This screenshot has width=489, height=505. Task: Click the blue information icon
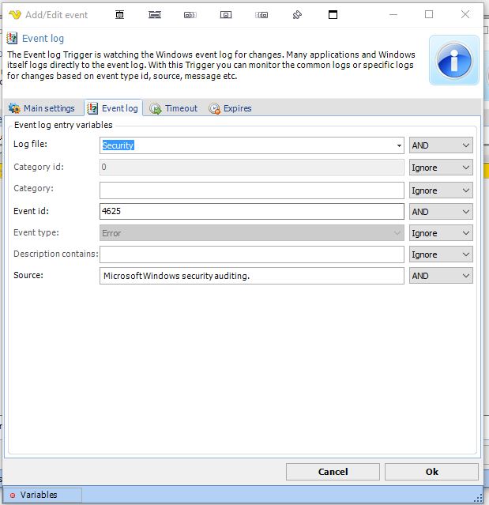[453, 60]
